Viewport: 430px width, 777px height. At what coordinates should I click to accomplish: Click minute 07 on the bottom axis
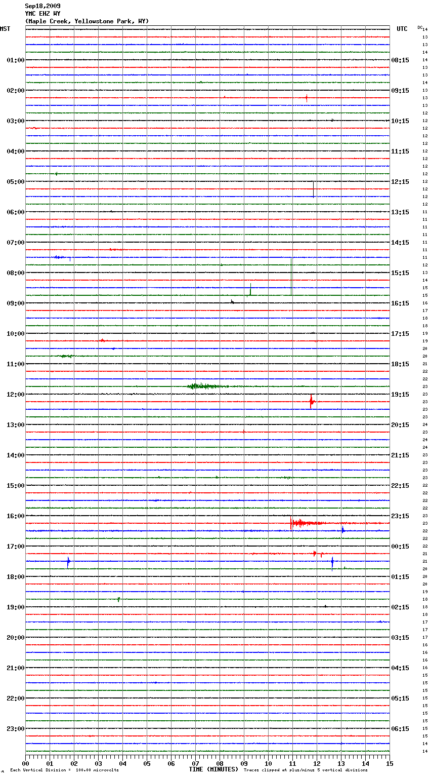pyautogui.click(x=195, y=763)
